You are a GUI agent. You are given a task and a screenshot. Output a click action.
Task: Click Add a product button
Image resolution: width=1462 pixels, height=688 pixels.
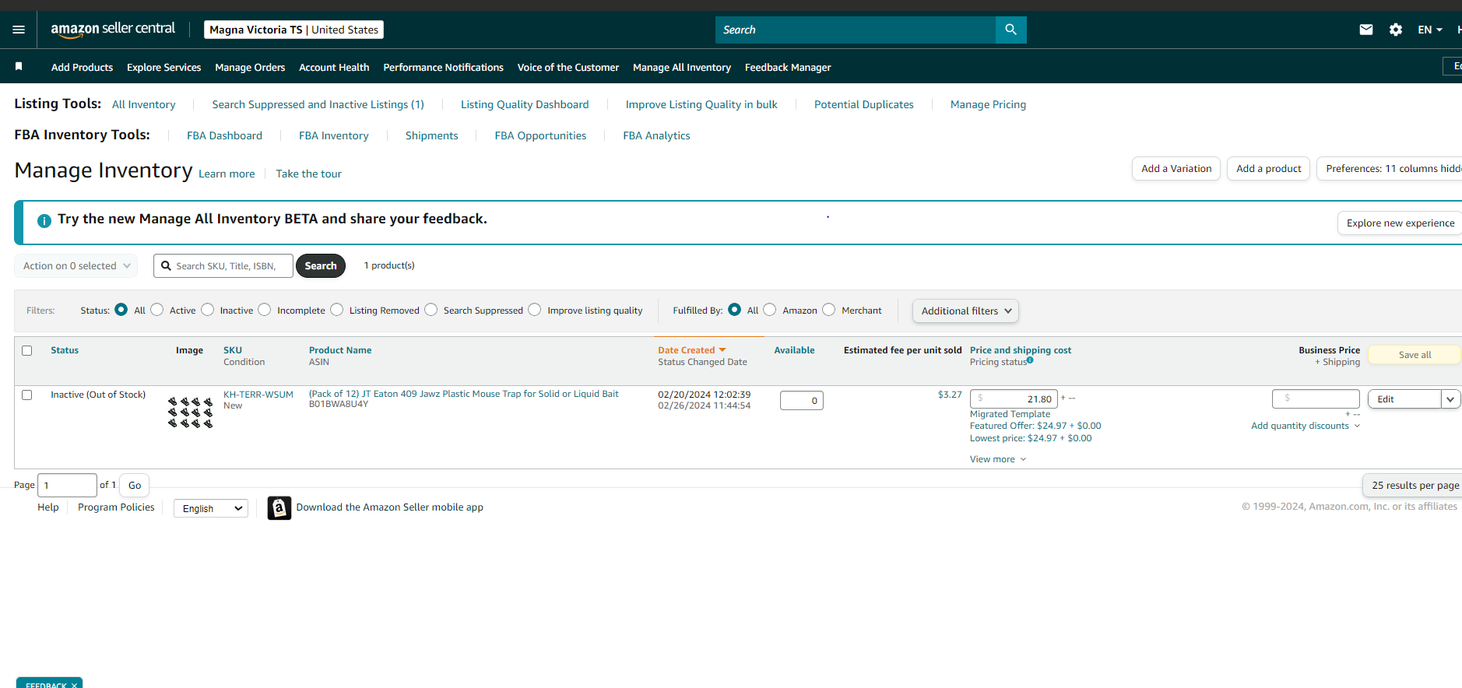pyautogui.click(x=1269, y=168)
